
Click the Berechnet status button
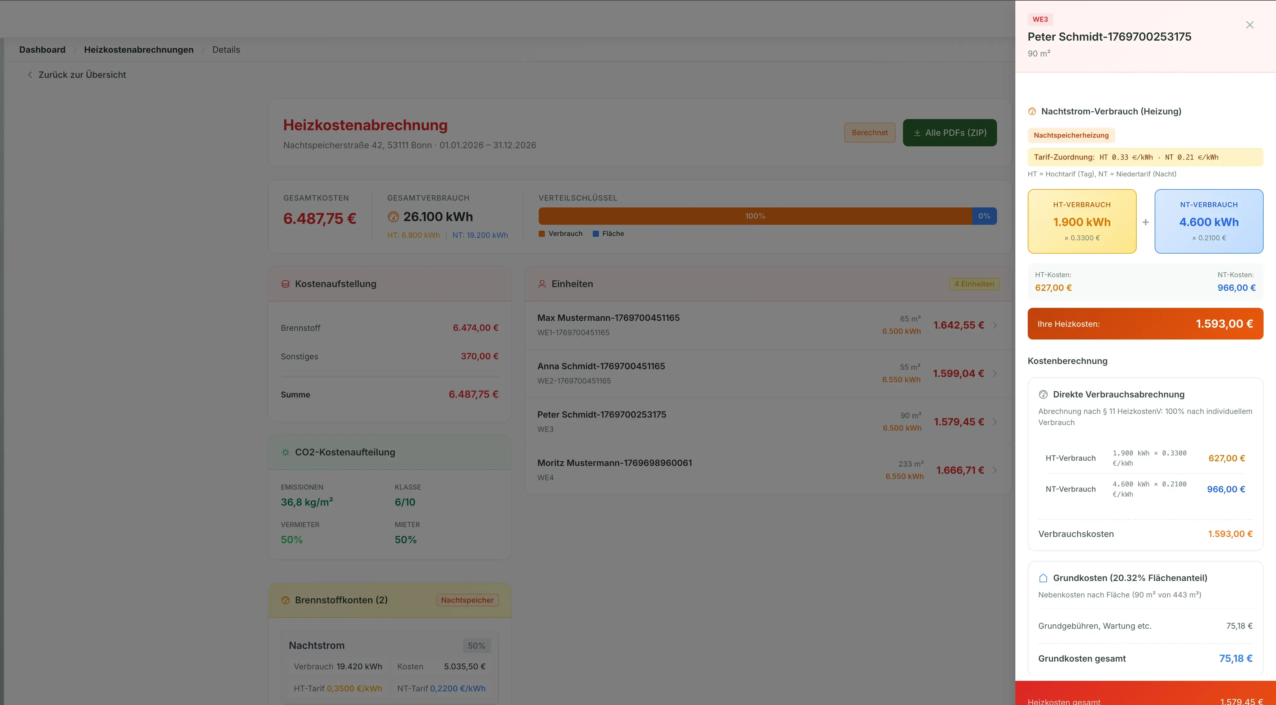pyautogui.click(x=870, y=133)
